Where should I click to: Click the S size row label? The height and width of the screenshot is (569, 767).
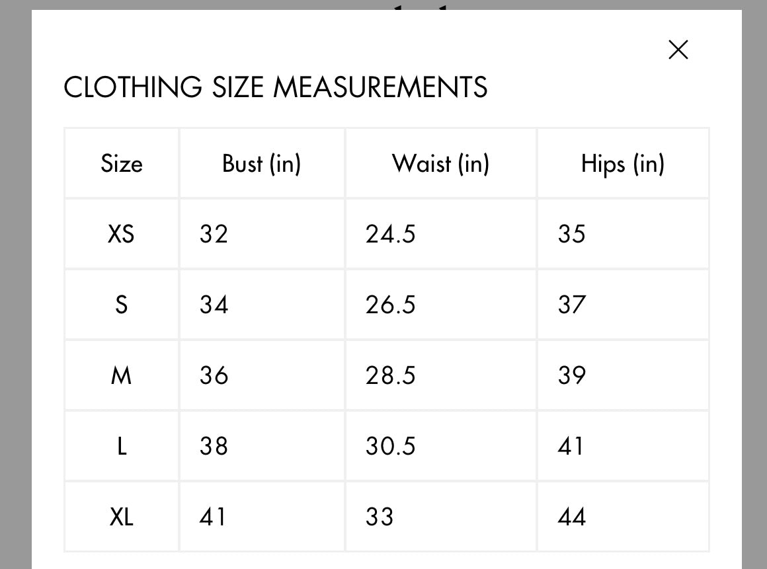click(x=121, y=305)
